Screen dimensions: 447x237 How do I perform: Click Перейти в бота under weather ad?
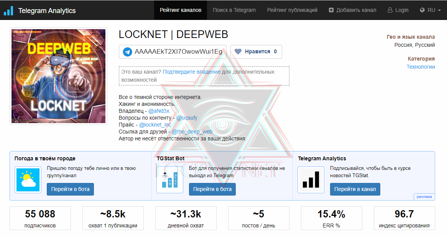click(x=70, y=189)
